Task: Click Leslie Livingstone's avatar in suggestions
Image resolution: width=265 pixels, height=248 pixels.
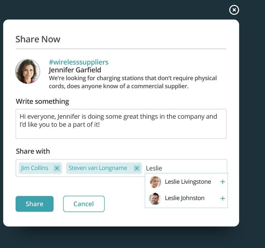Action: 155,182
